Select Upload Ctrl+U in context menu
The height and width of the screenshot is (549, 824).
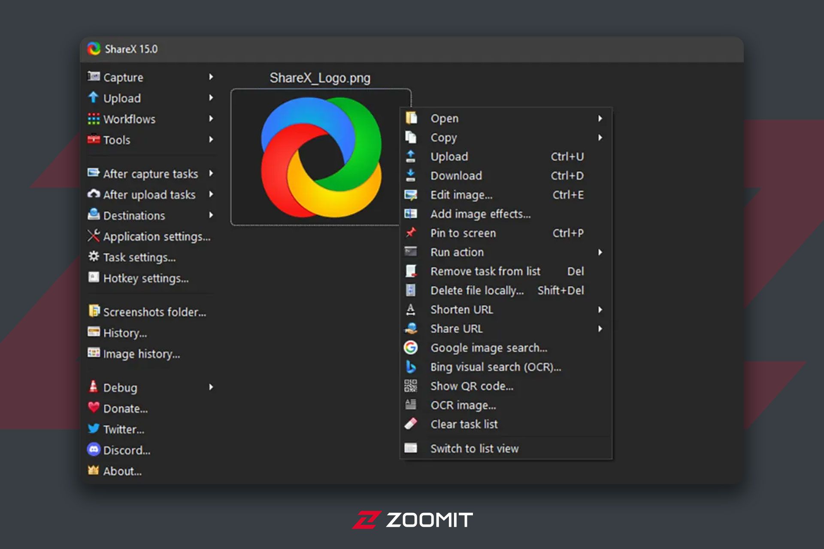(506, 157)
